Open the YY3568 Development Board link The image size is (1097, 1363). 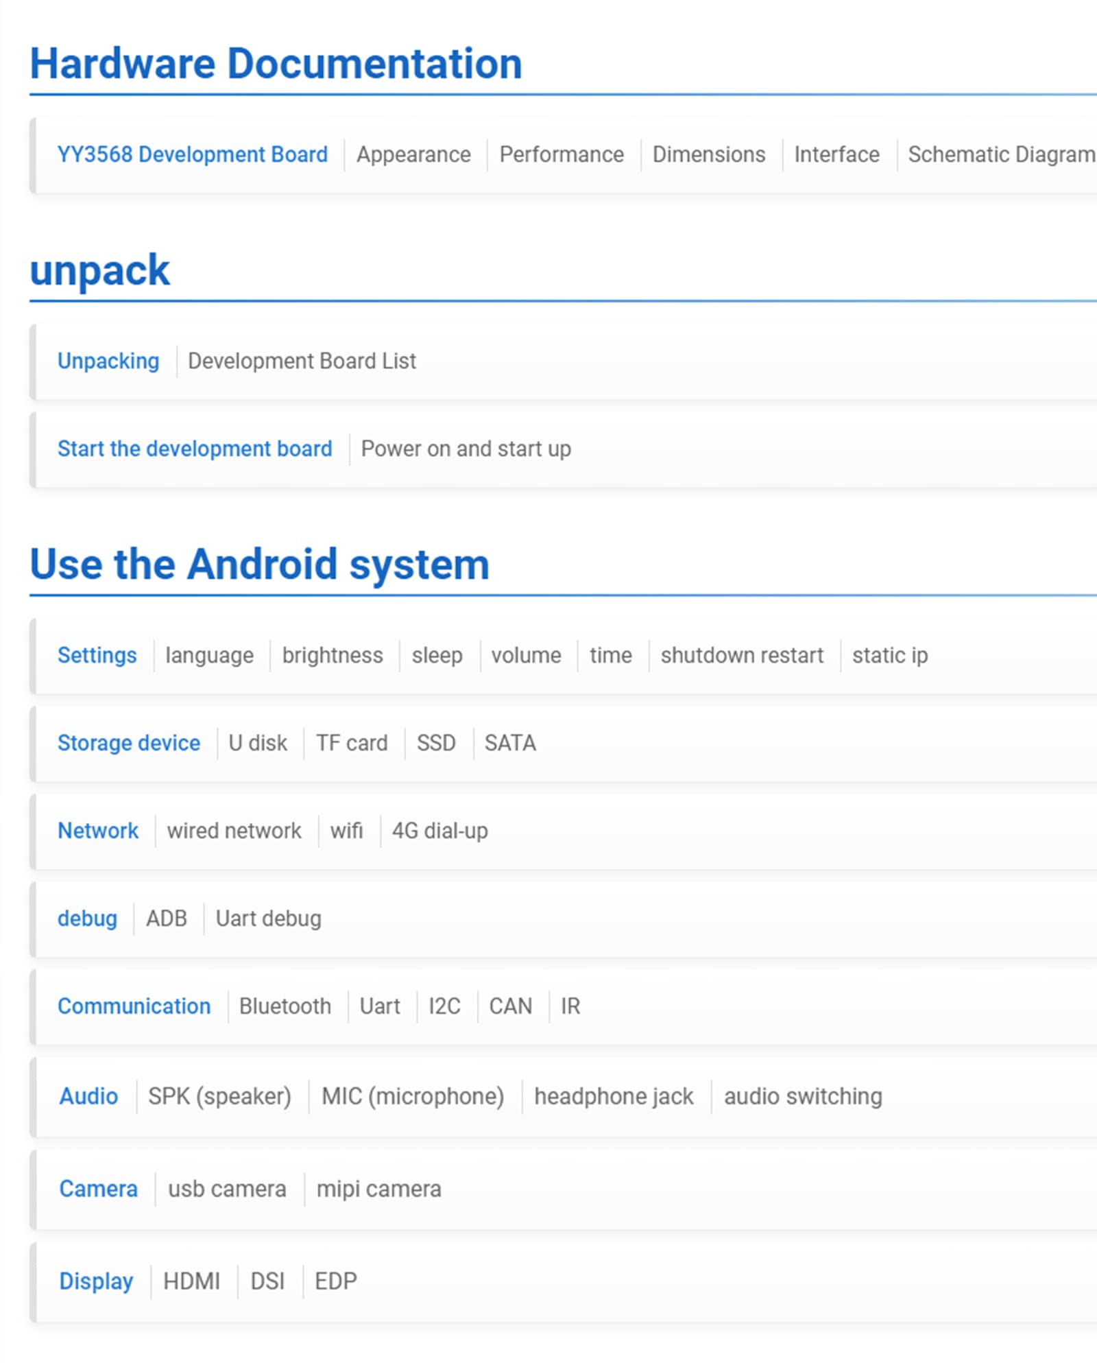pyautogui.click(x=192, y=154)
